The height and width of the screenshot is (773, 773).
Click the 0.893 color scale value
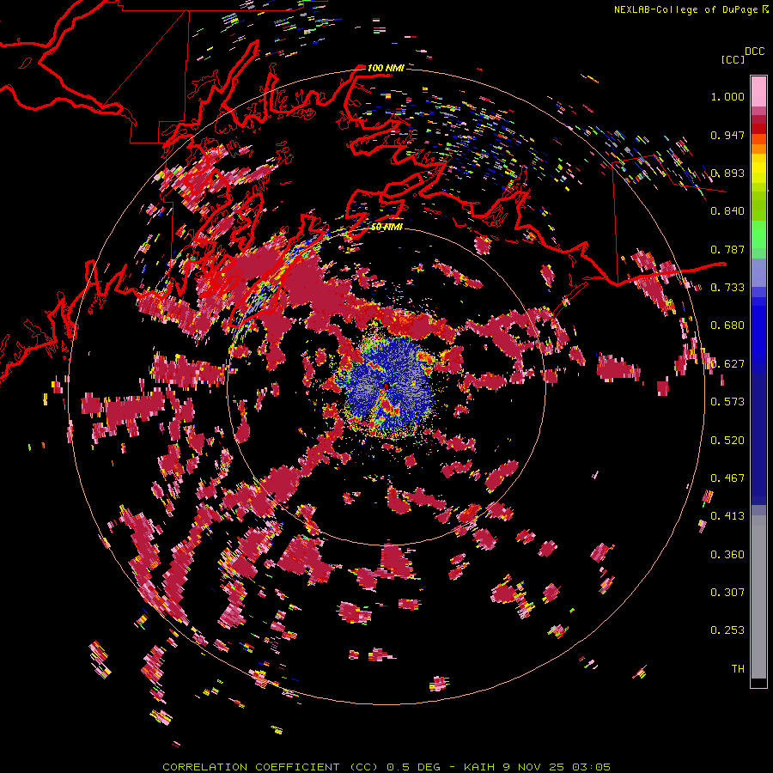tap(727, 173)
